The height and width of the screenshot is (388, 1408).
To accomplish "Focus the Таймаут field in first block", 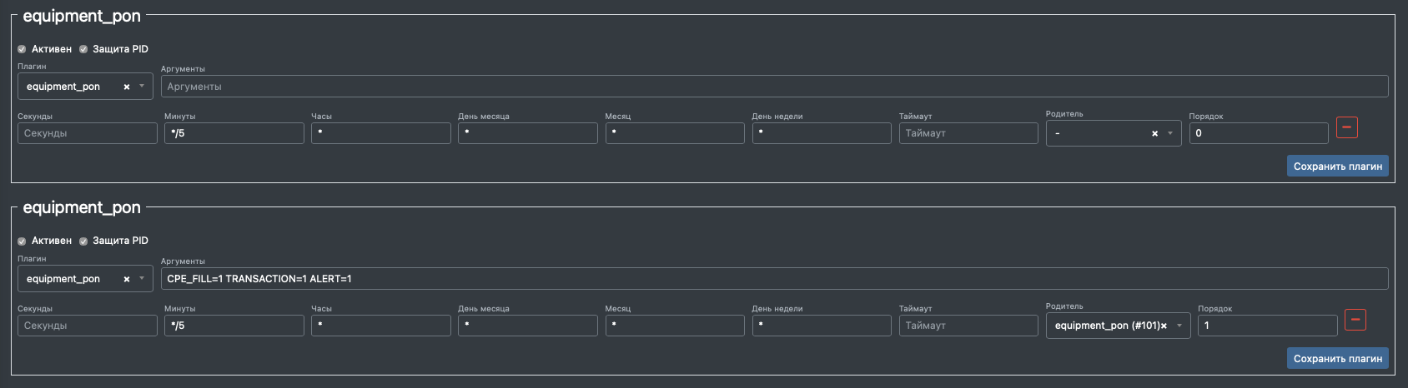I will (x=968, y=133).
